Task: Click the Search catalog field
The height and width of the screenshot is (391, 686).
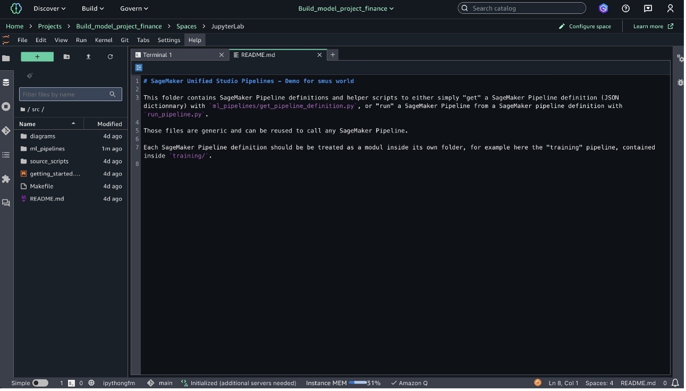Action: 521,8
